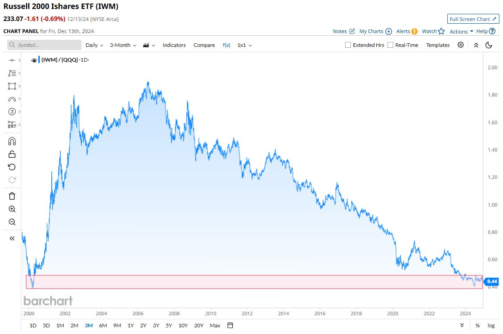Select the 5Y time range
The width and height of the screenshot is (503, 334).
169,326
